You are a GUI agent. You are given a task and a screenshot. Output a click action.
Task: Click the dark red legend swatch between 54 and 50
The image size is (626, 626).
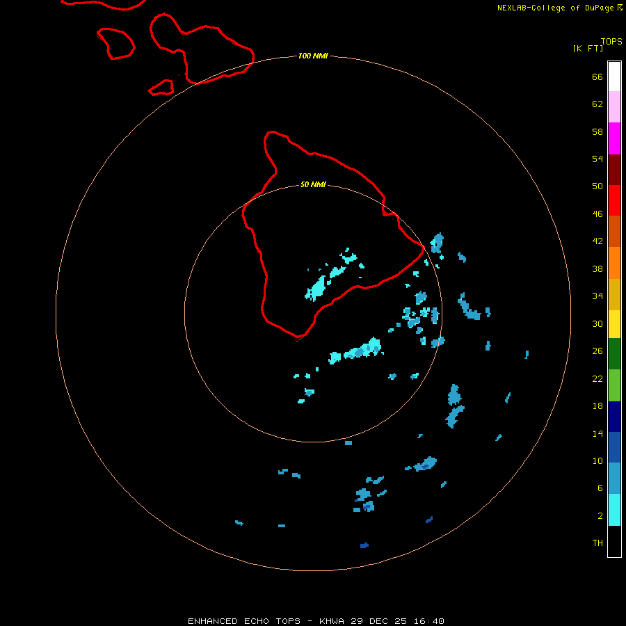[614, 169]
